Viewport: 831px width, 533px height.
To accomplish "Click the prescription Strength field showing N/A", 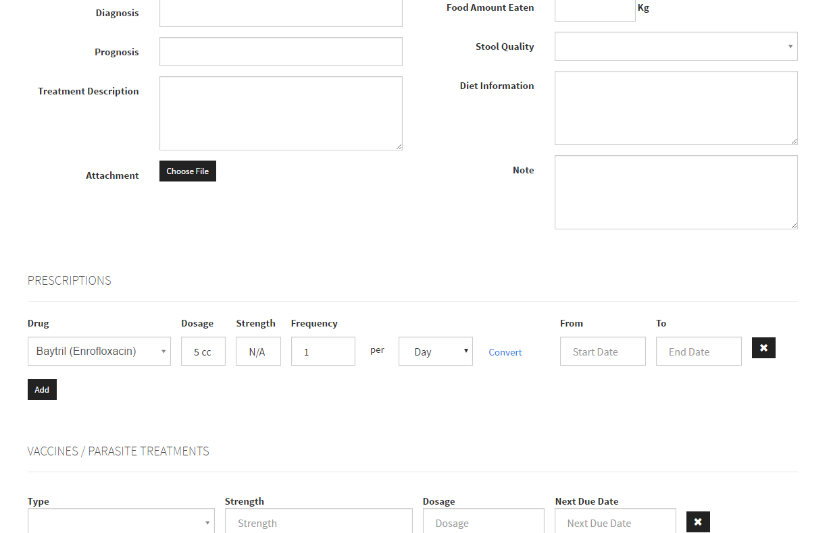I will pyautogui.click(x=258, y=352).
